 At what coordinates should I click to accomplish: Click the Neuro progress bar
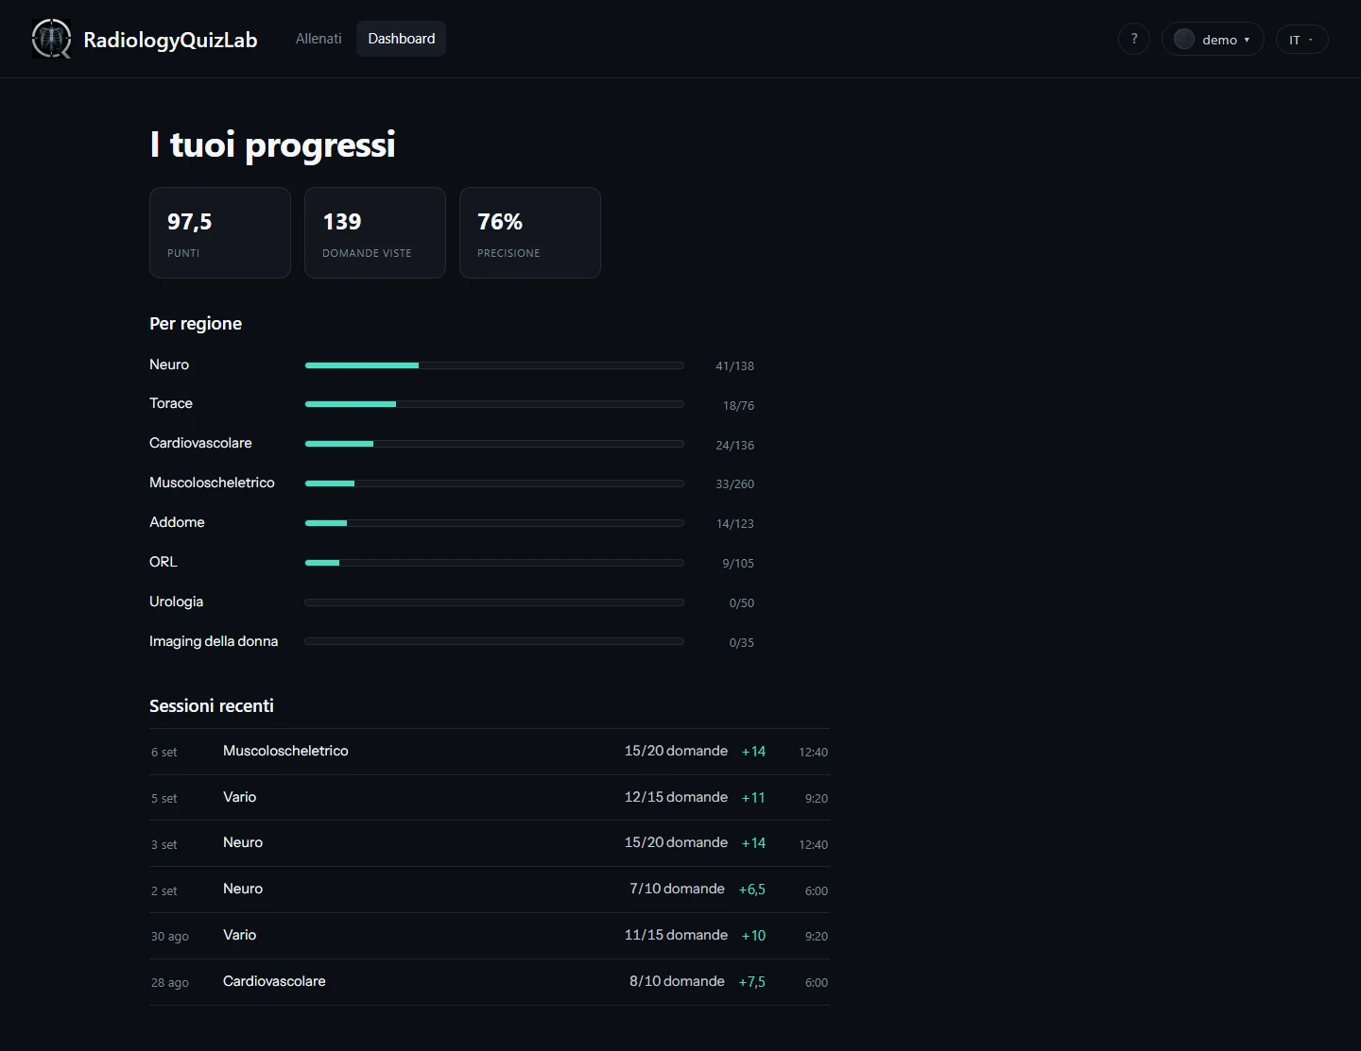(494, 364)
